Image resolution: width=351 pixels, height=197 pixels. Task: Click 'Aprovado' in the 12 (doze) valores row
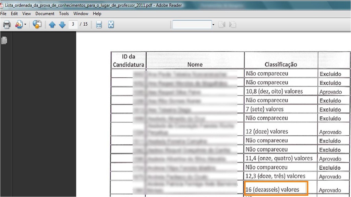(330, 132)
